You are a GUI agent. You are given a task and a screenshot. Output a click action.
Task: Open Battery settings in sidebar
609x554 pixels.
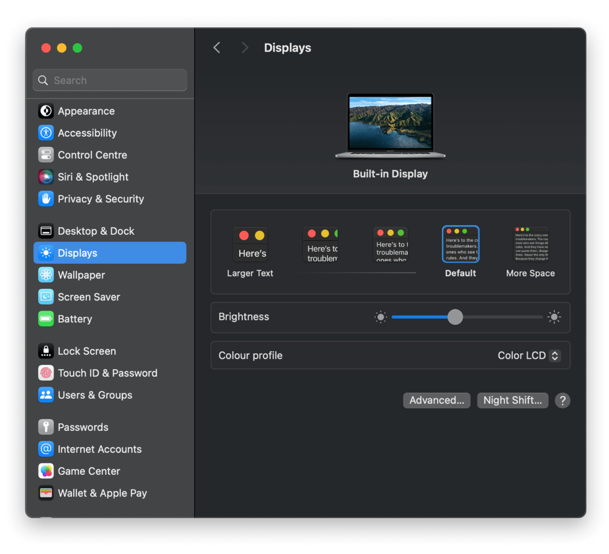point(75,319)
